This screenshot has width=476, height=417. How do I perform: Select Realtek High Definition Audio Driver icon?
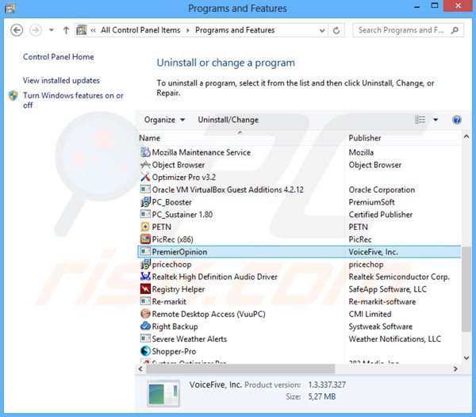pos(145,277)
